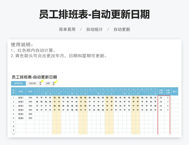Click 姓名4's shift cell for day 31
Viewport: 189px width, 145px height.
[155, 110]
